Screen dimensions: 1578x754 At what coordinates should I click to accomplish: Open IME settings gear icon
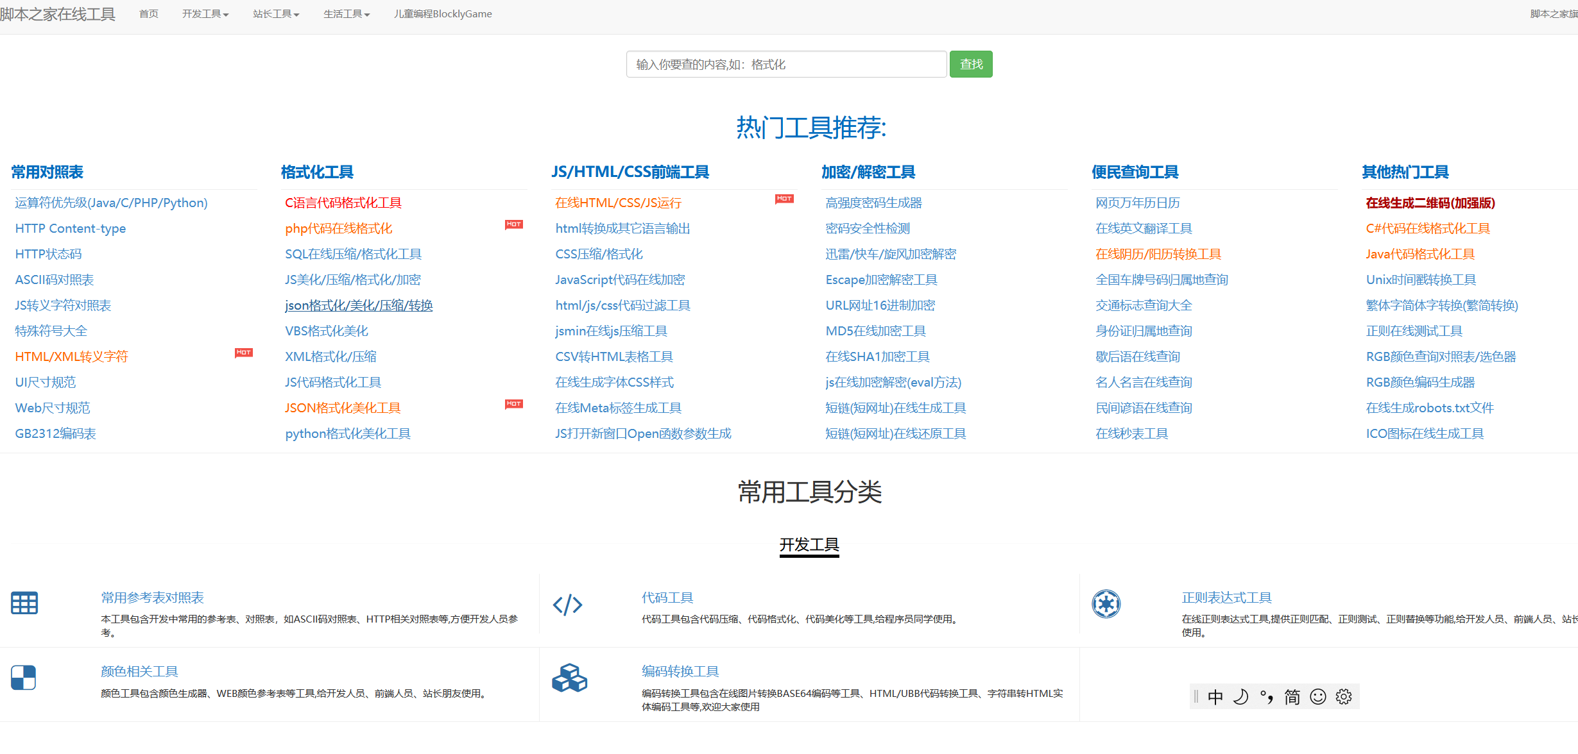pyautogui.click(x=1343, y=697)
